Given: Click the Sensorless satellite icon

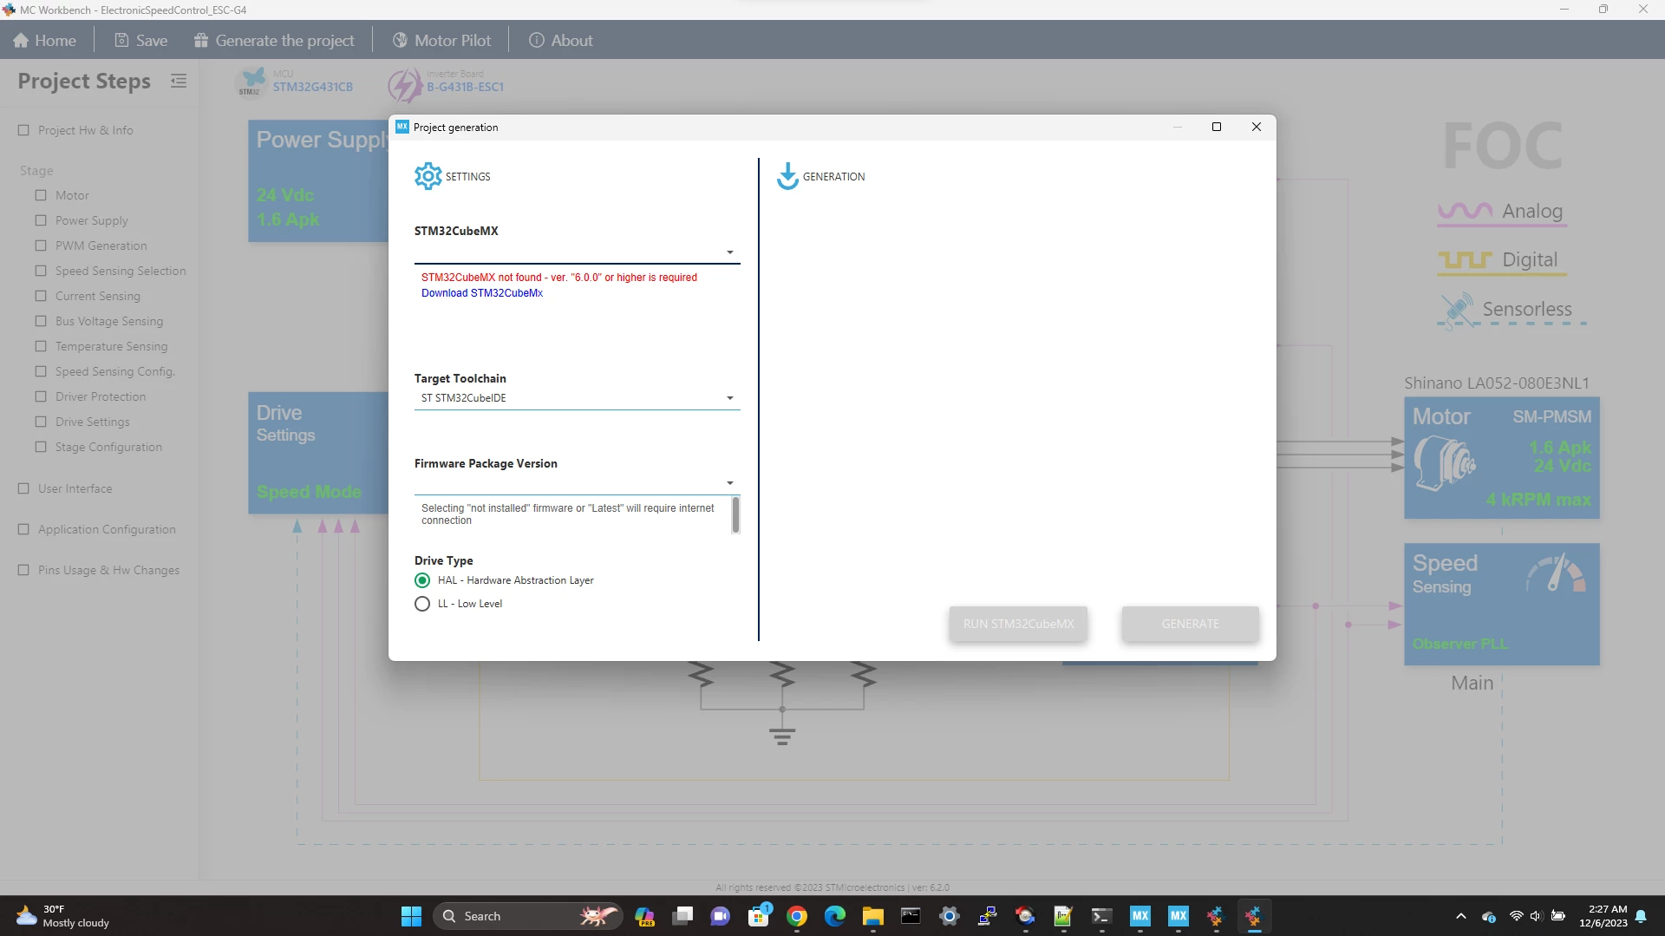Looking at the screenshot, I should coord(1457,310).
